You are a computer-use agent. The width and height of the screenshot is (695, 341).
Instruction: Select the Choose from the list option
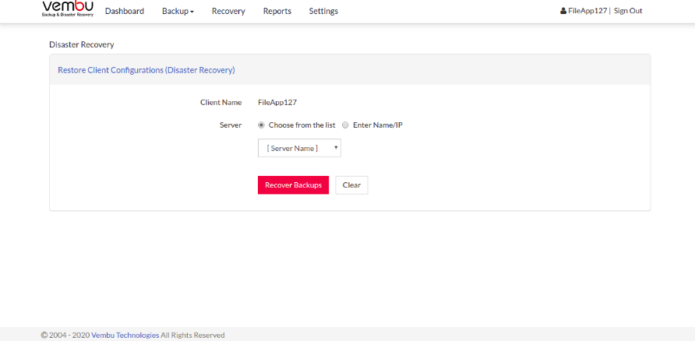pos(262,125)
